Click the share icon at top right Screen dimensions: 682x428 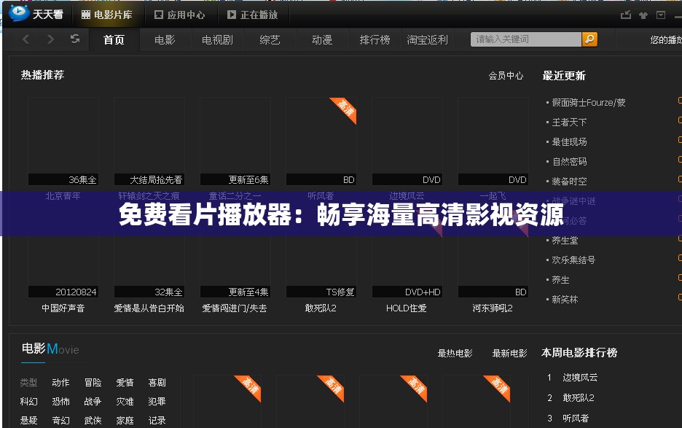pyautogui.click(x=626, y=15)
